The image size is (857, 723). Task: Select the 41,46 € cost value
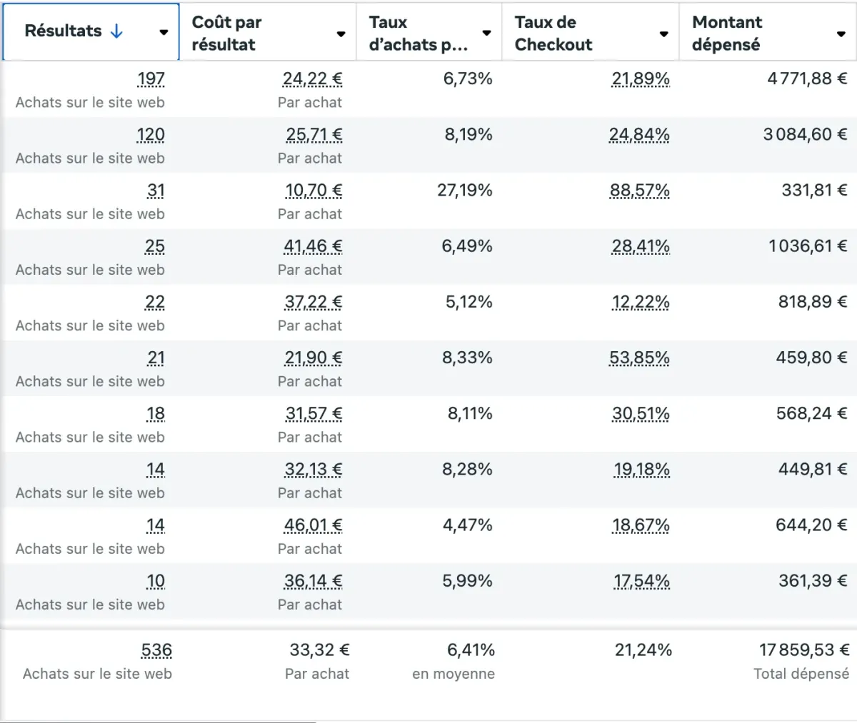tap(313, 246)
